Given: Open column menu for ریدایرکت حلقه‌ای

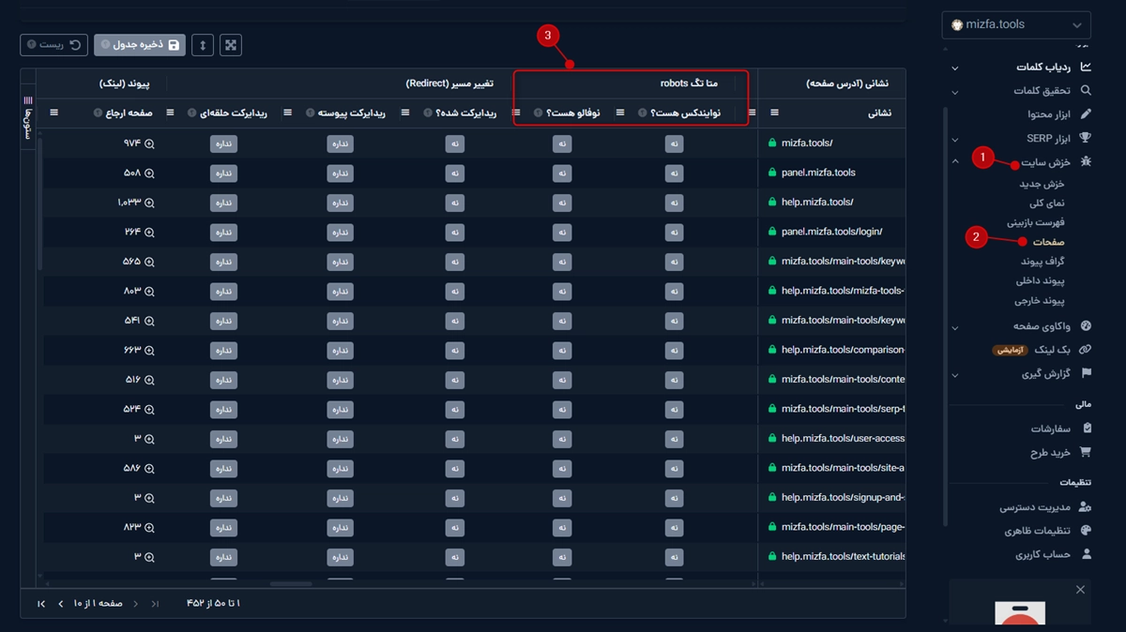Looking at the screenshot, I should 170,113.
